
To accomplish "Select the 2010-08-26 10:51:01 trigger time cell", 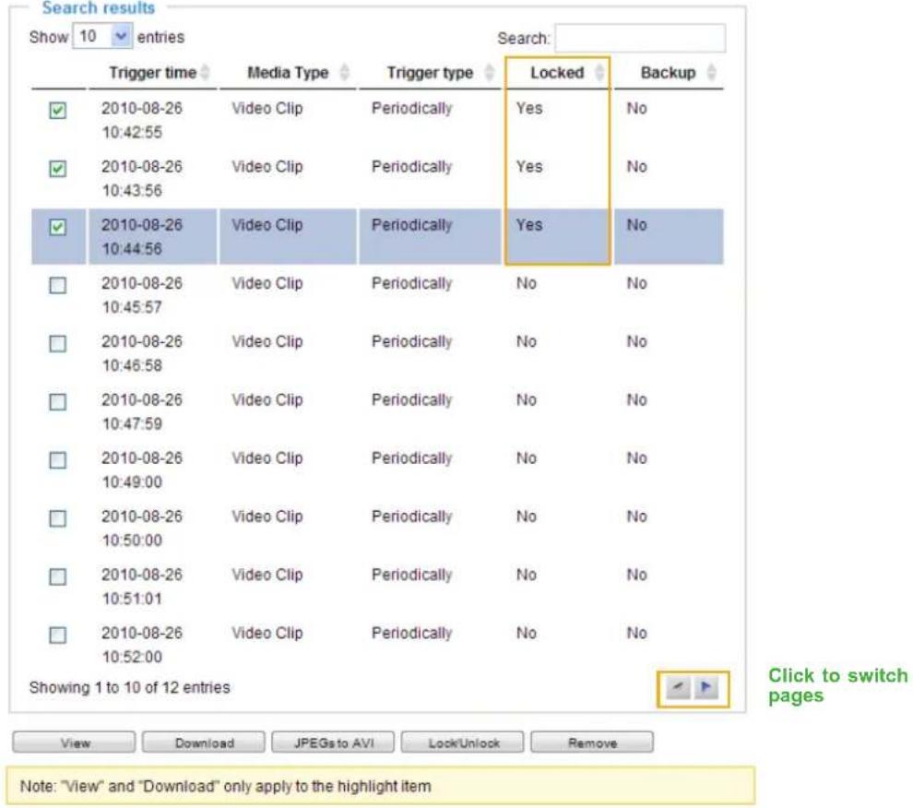I will point(141,586).
